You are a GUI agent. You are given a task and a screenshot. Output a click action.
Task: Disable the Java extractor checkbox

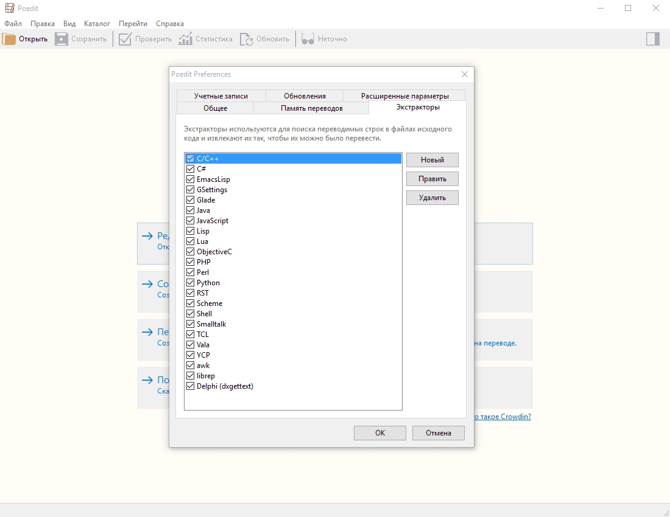coord(190,210)
